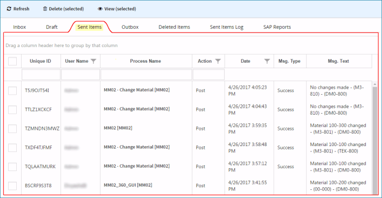Select the Unique ID cell BSCRF9S3T8
382x198 pixels.
point(38,186)
